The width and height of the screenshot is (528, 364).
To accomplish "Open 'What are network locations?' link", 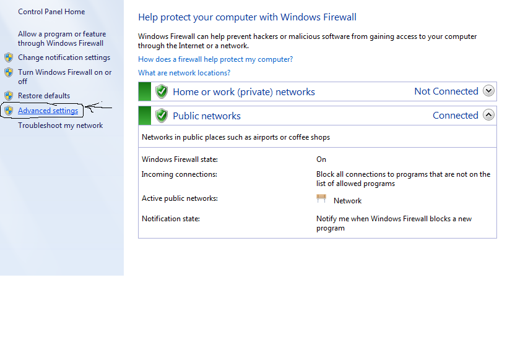I will click(x=184, y=73).
